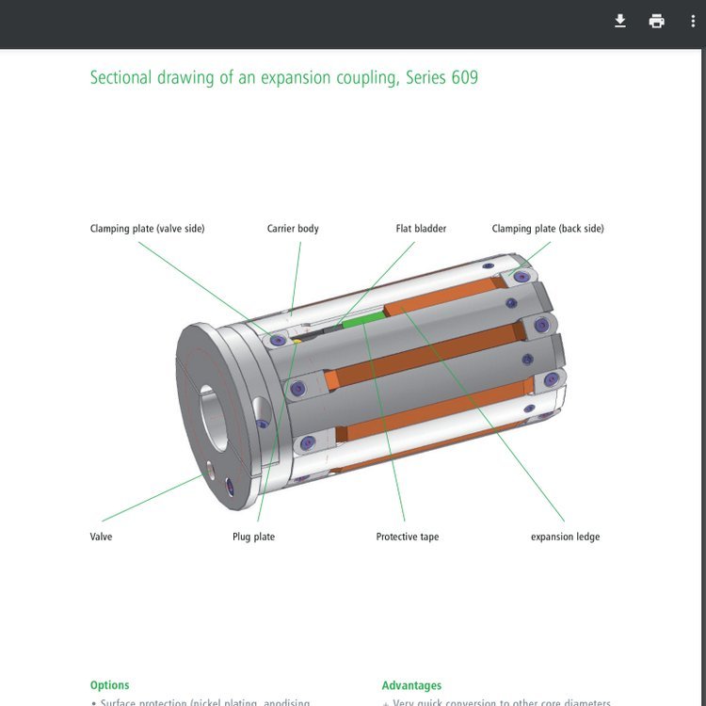
Task: Click the 'Clamping plate (back side)' label
Action: (548, 229)
